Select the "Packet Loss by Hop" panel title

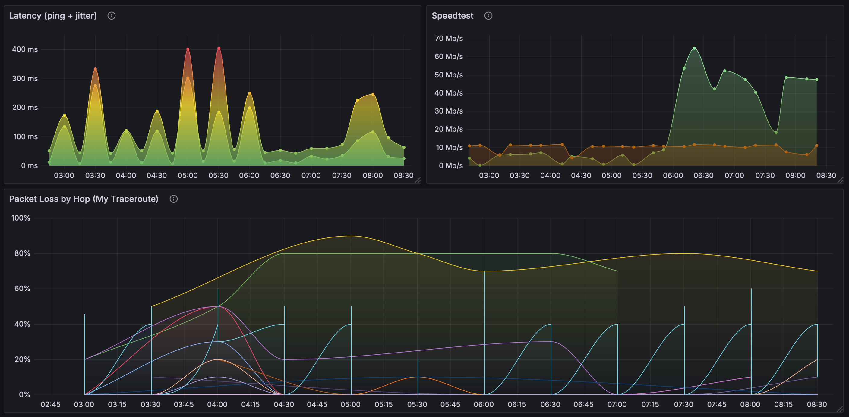pyautogui.click(x=84, y=199)
